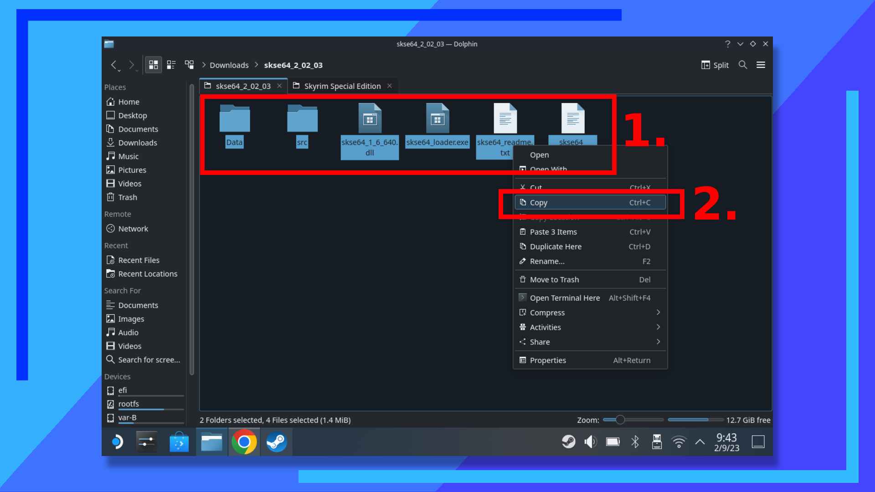Click the Search magnifier icon in toolbar
Viewport: 875px width, 492px height.
pos(743,65)
